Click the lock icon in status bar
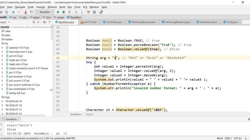250x140 pixels. click(246, 138)
